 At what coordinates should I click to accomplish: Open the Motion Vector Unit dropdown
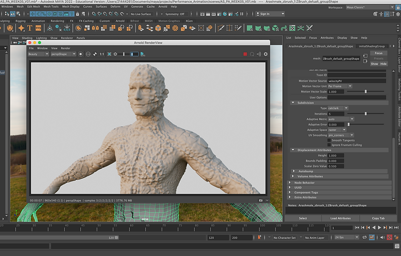click(340, 86)
